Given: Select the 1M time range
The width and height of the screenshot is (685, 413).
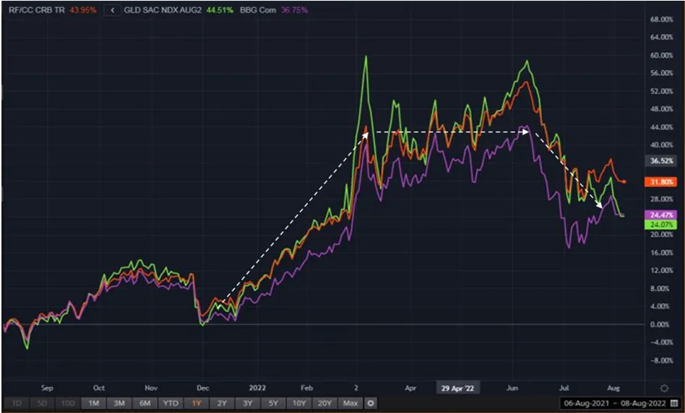Looking at the screenshot, I should point(93,403).
